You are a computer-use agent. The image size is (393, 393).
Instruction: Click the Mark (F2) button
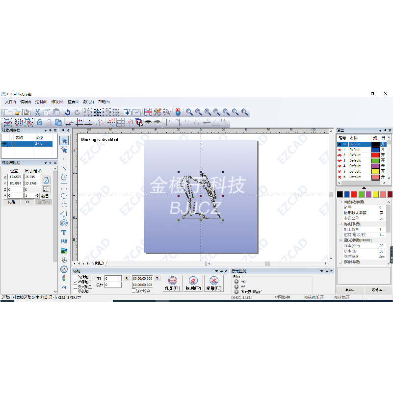point(193,283)
